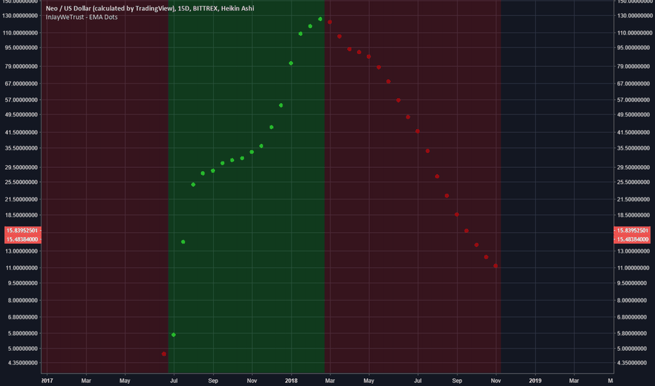This screenshot has height=386, width=655.
Task: Click the 35.50000000 label on left price axis
Action: 22,148
